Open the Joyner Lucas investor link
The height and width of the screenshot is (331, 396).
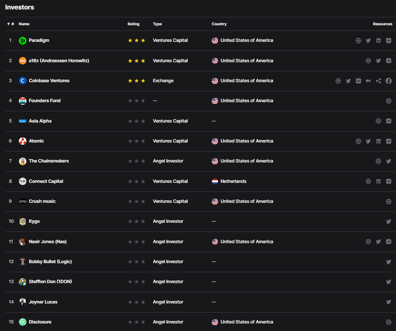click(43, 302)
